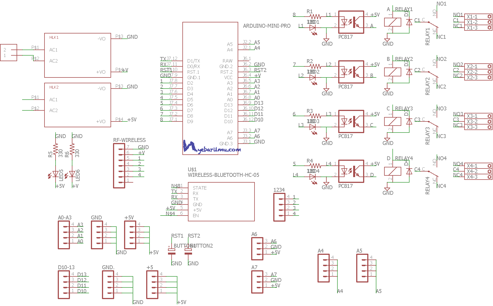Select the flyback diode beside RELAY4
The width and height of the screenshot is (493, 306).
(409, 171)
